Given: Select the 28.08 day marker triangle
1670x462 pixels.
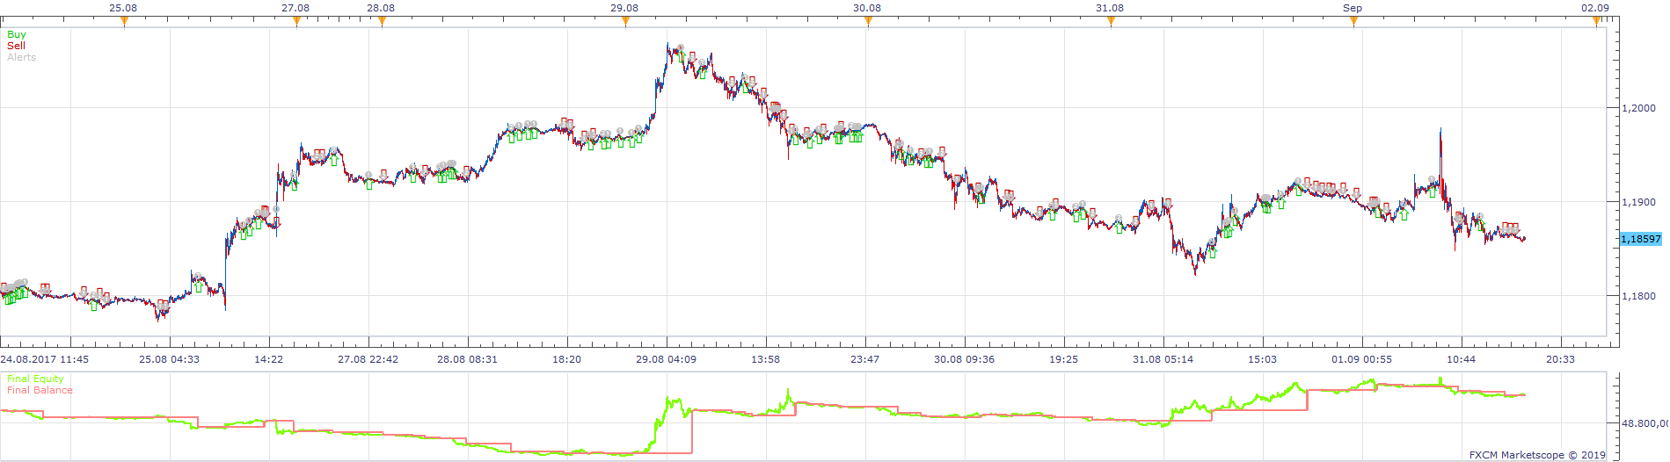Looking at the screenshot, I should pyautogui.click(x=382, y=22).
